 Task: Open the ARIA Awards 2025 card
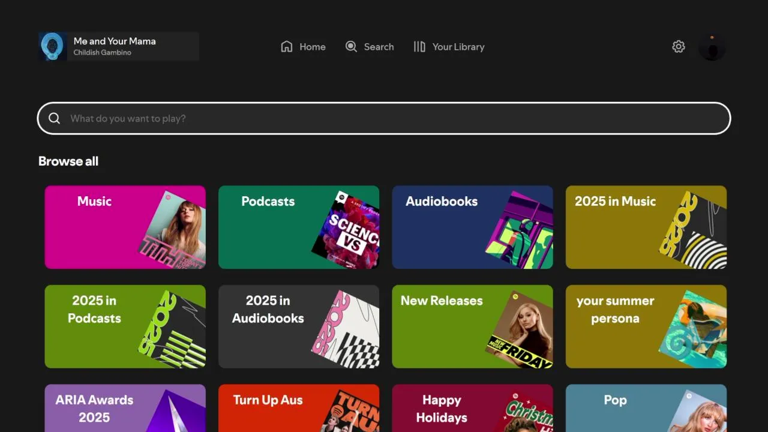[x=125, y=409]
